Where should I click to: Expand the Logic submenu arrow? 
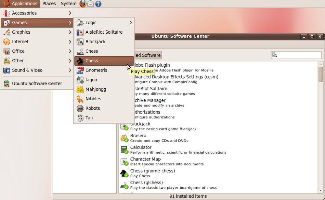tap(131, 23)
